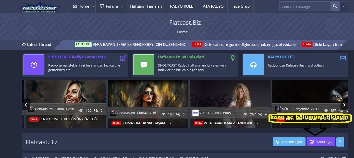Click the MÜGE username
354x158 pixels.
point(286,109)
